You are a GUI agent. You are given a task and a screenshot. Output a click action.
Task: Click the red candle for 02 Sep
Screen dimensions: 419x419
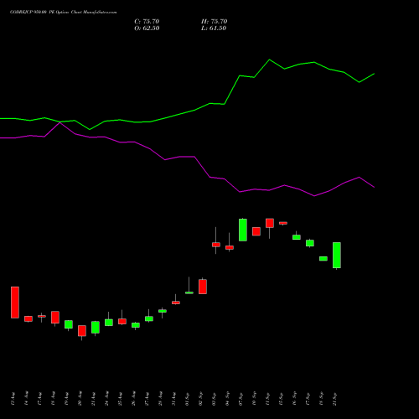pyautogui.click(x=203, y=287)
